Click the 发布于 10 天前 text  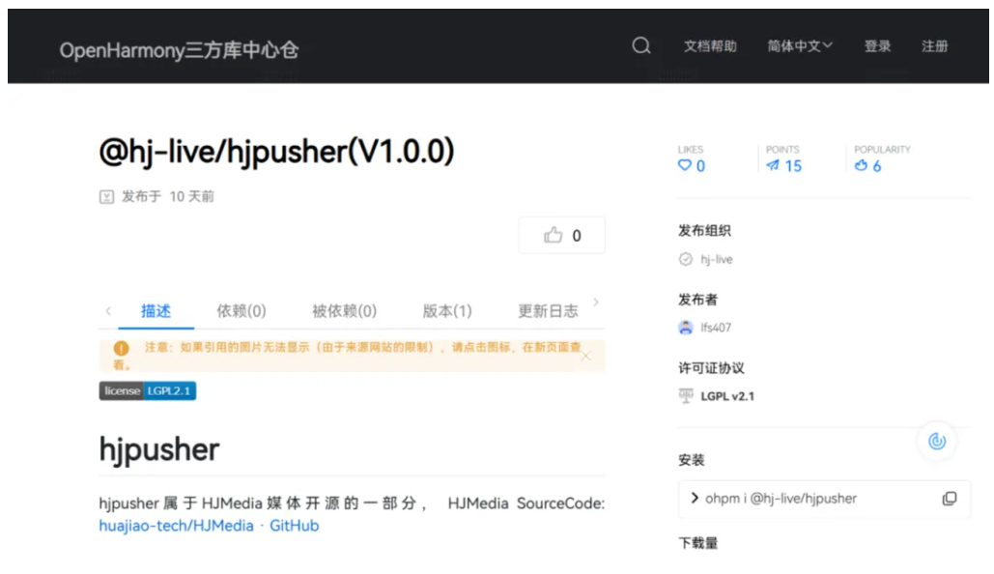pyautogui.click(x=168, y=196)
